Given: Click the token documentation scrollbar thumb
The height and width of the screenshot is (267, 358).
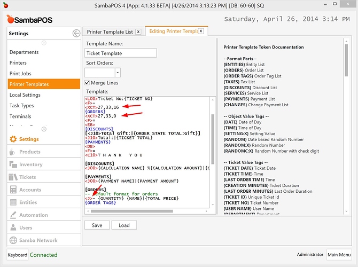Looking at the screenshot, I should (346, 60).
